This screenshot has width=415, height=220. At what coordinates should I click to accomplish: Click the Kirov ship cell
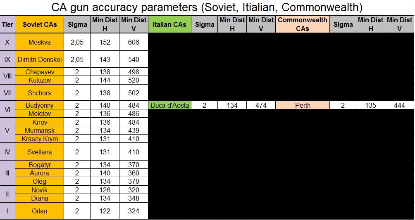(39, 122)
